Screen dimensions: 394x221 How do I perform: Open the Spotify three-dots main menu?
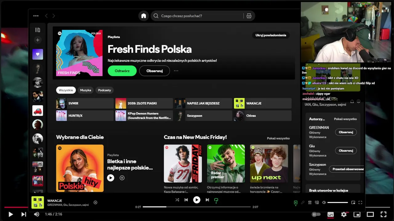pos(36,16)
